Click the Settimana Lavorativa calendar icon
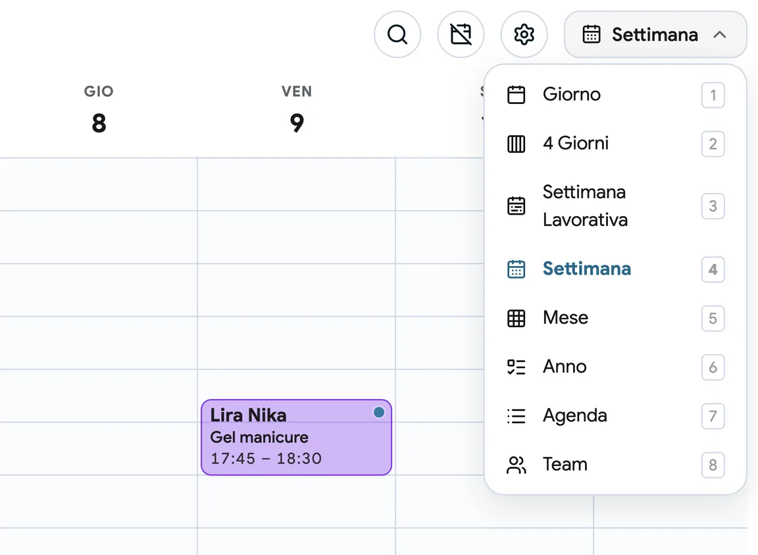The height and width of the screenshot is (555, 758). pos(516,206)
